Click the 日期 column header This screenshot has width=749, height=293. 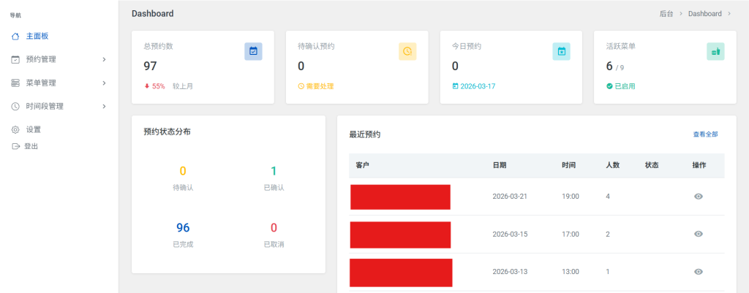click(500, 165)
